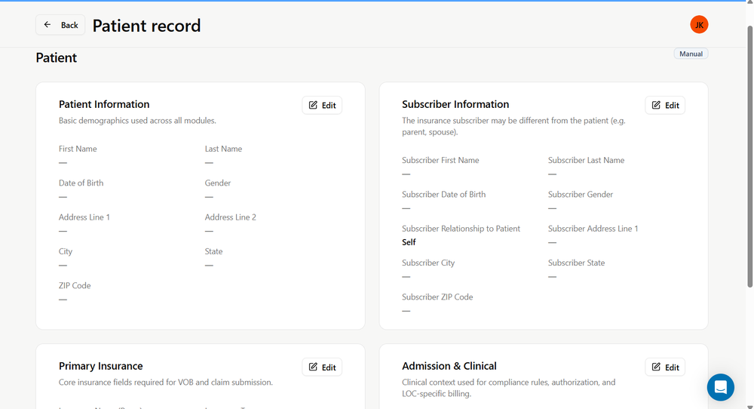Click the Subscriber First Name label
The image size is (754, 409).
[x=440, y=160]
